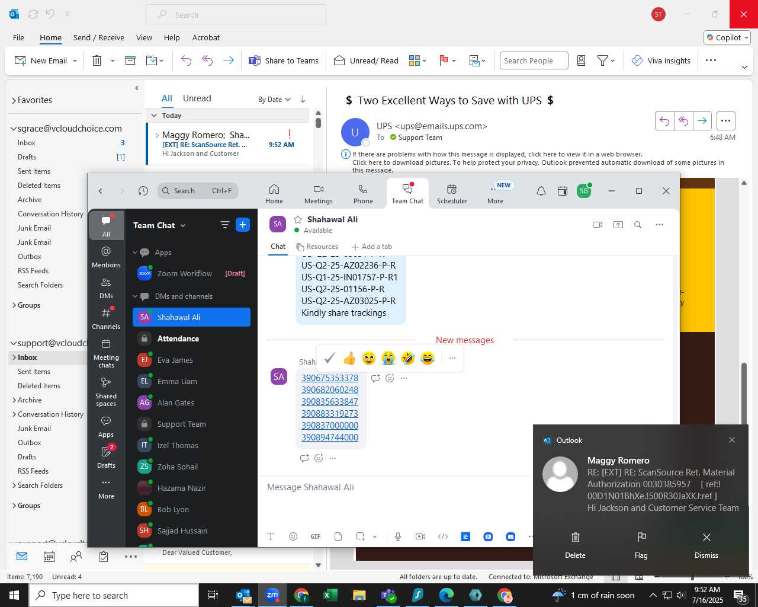Open Resources tab in Zoom chat
Screen dimensions: 758x607
click(x=317, y=247)
